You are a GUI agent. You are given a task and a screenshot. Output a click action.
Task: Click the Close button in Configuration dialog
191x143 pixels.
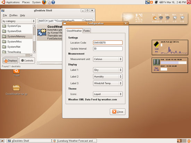coord(117,111)
